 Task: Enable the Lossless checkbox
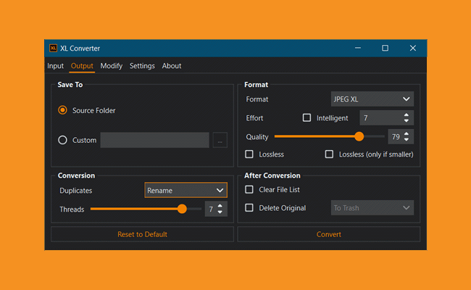click(x=249, y=154)
